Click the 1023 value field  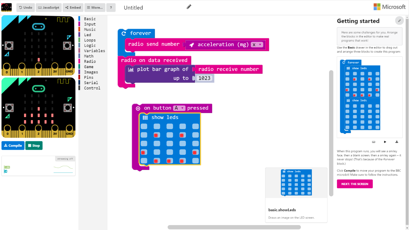point(205,78)
